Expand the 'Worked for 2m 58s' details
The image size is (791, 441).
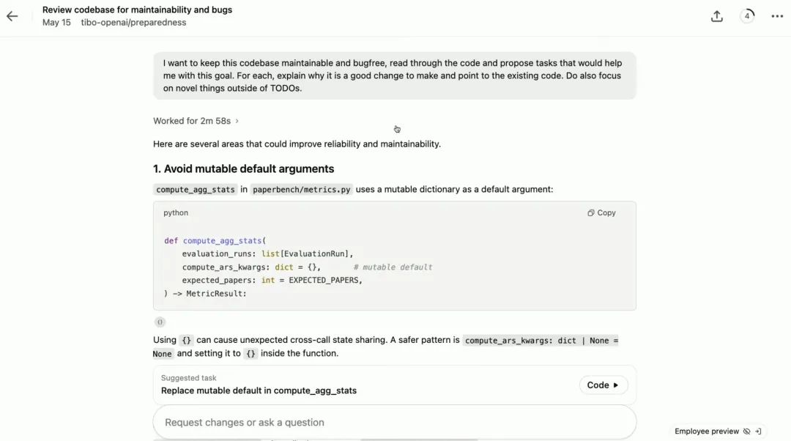[x=192, y=121]
